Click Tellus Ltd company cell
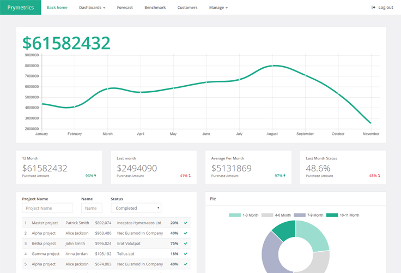The width and height of the screenshot is (401, 273). point(125,253)
